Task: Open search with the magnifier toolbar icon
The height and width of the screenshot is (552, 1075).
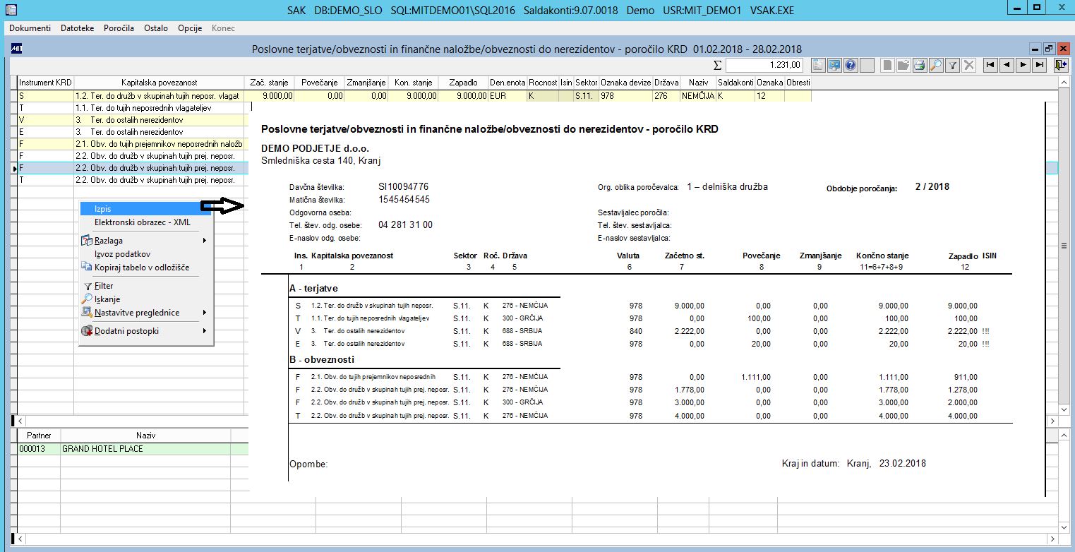Action: pyautogui.click(x=936, y=65)
